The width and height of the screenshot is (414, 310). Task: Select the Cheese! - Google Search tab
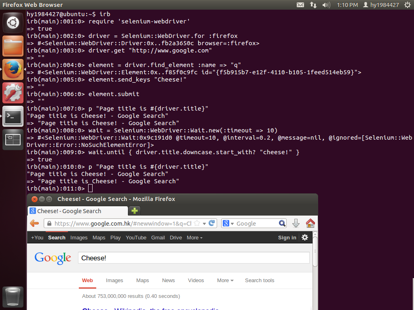78,211
